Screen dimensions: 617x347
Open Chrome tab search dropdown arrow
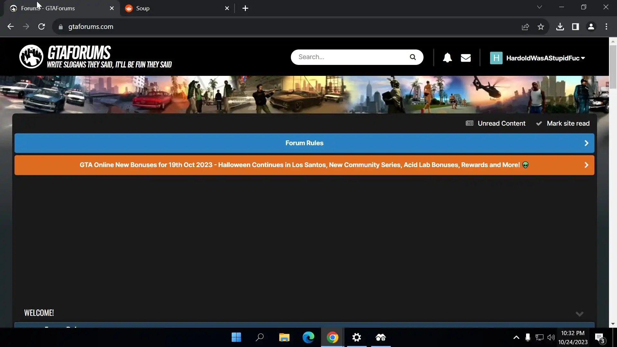click(540, 7)
